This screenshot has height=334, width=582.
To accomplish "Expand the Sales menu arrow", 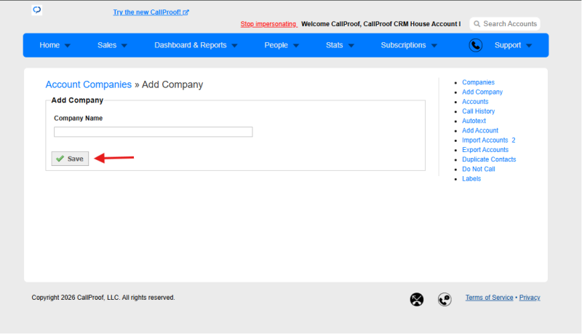I will (124, 46).
